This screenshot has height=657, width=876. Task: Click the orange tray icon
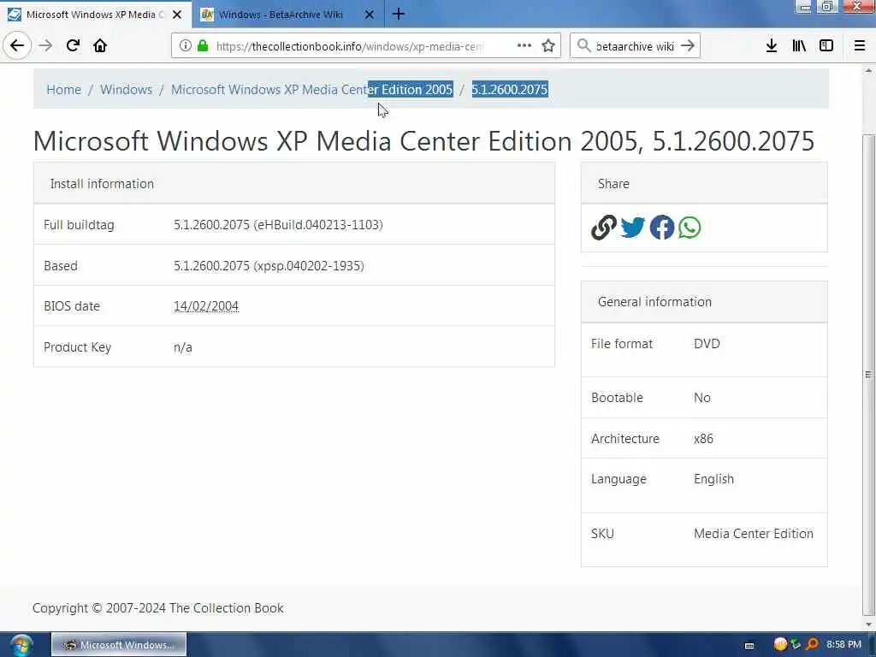coord(780,644)
